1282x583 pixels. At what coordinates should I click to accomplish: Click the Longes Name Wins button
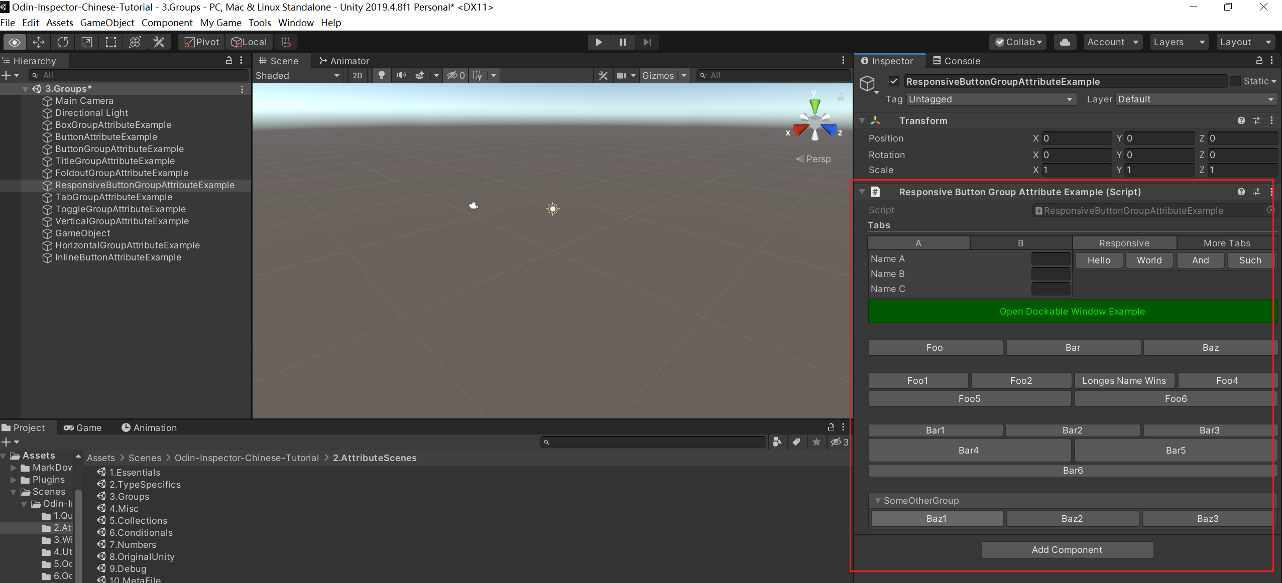click(x=1124, y=381)
